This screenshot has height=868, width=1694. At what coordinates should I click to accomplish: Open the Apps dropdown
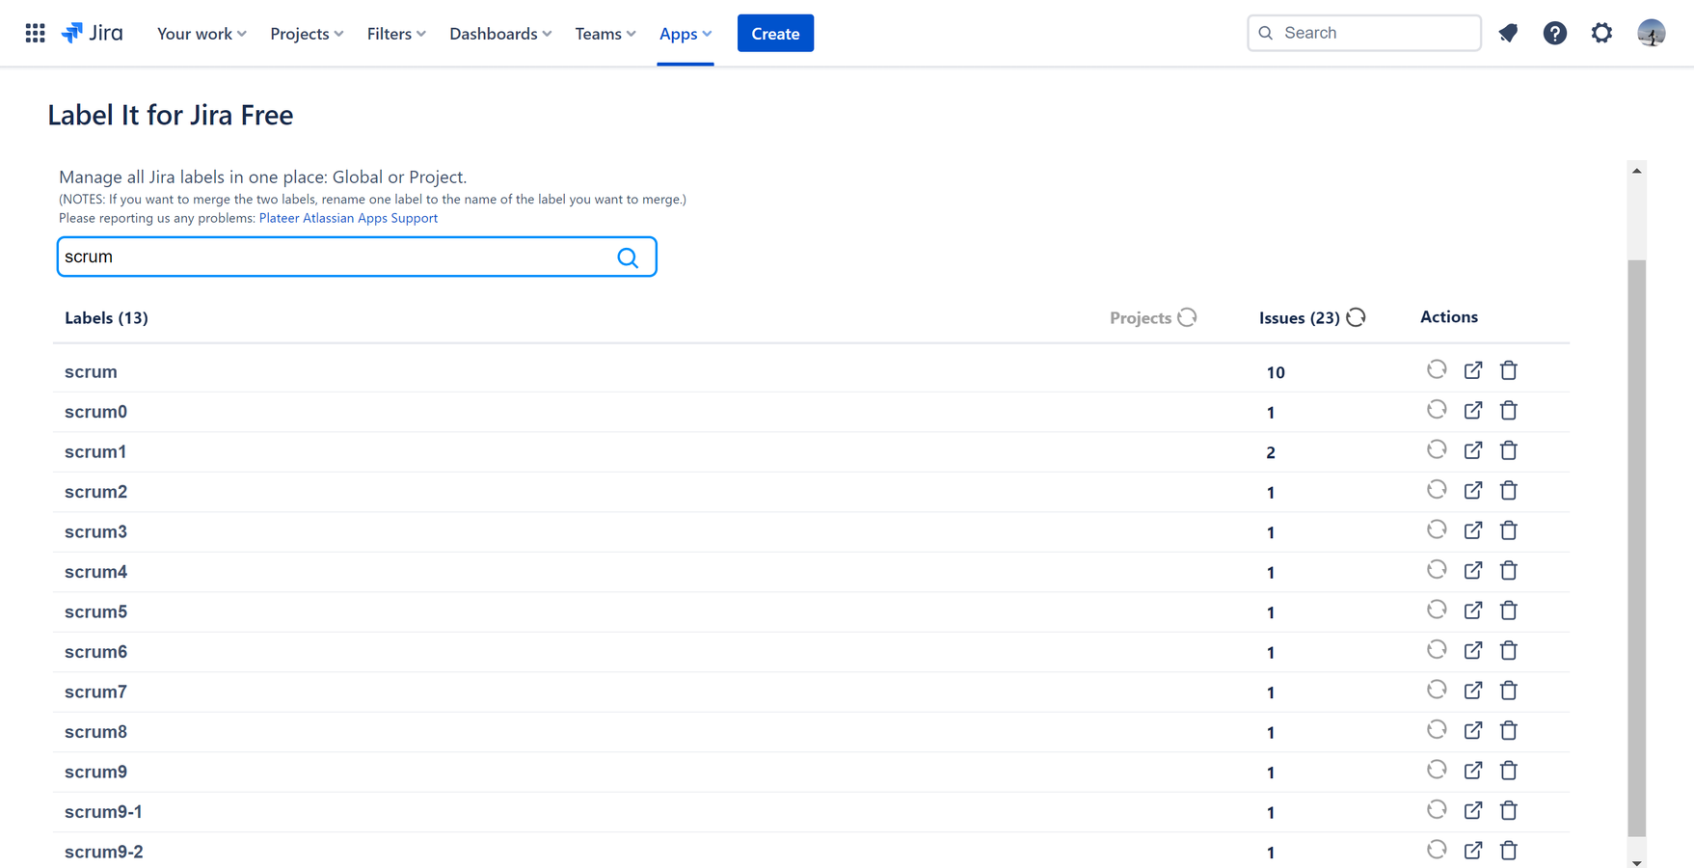click(x=686, y=33)
